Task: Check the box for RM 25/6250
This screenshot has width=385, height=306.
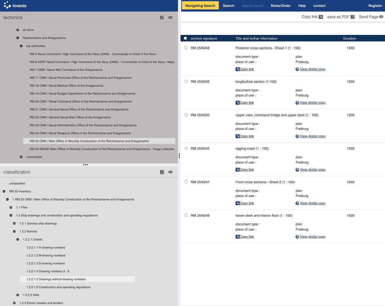Action: [186, 115]
